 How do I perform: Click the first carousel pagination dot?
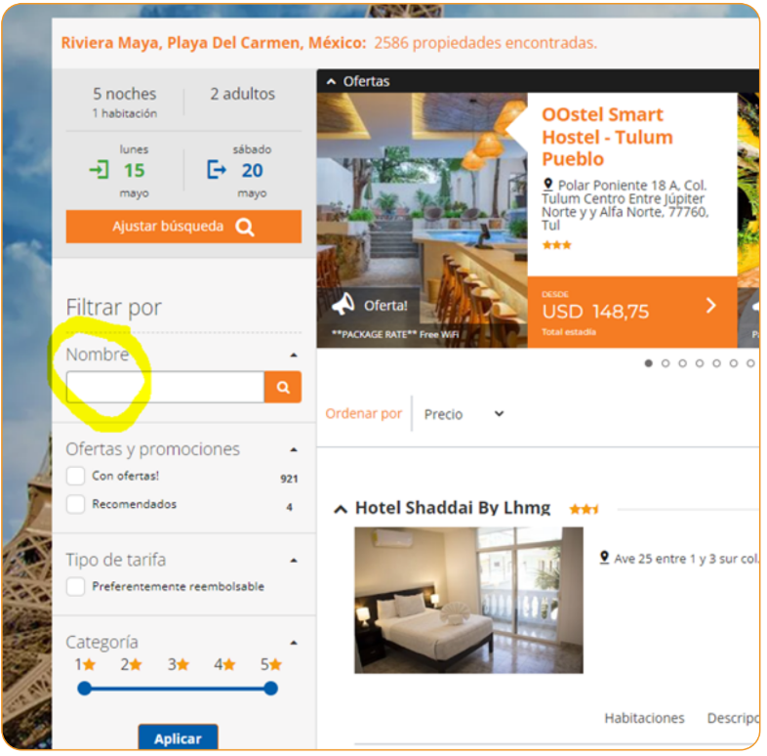tap(649, 363)
